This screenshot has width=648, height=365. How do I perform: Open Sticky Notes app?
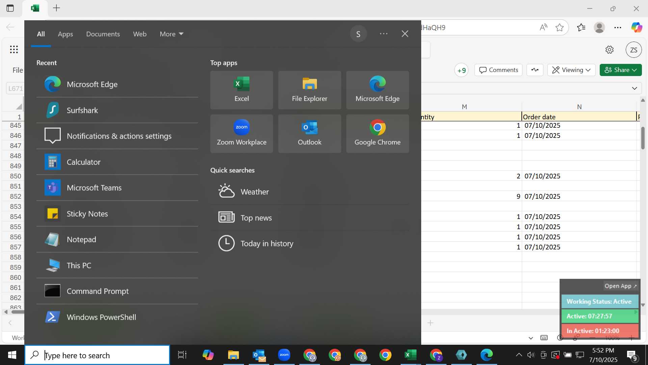click(117, 214)
